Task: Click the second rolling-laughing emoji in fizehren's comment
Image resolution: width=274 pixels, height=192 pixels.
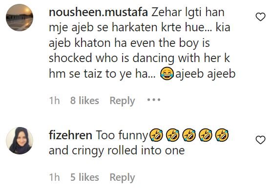Action: click(172, 135)
